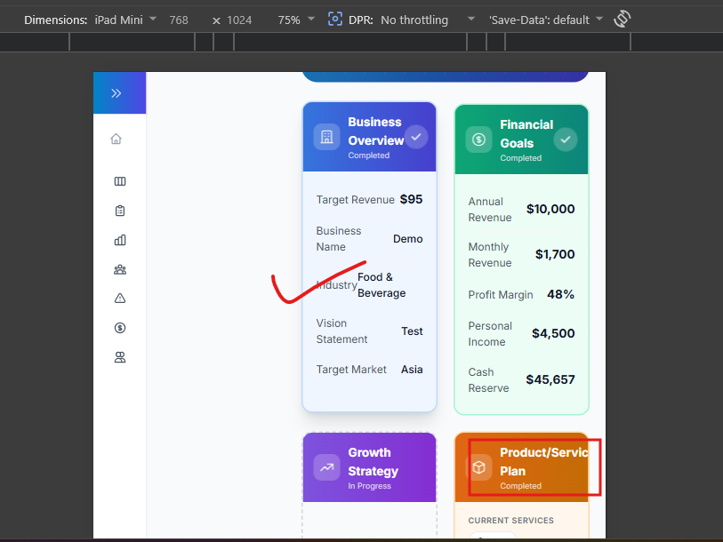
Task: Click the rotate device icon
Action: tap(622, 19)
